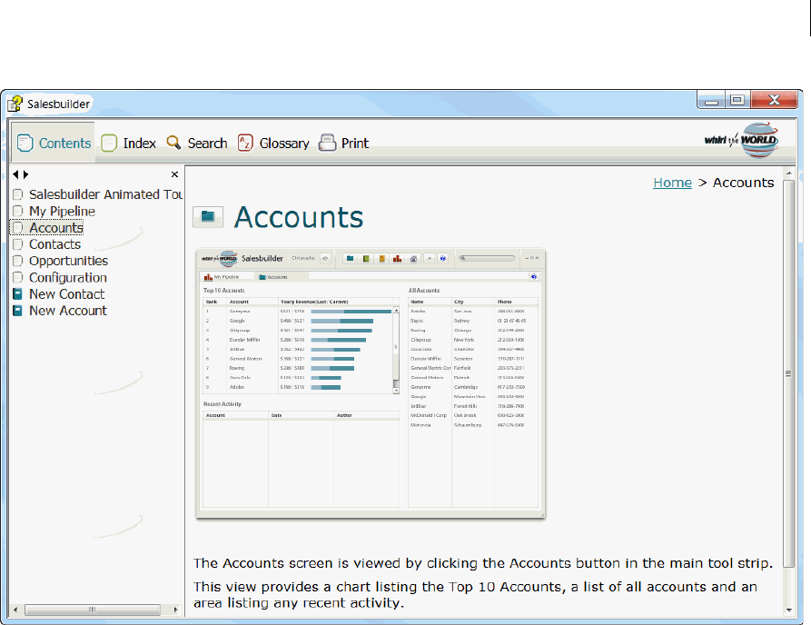The width and height of the screenshot is (811, 625).
Task: Open the Search tab
Action: tap(196, 143)
